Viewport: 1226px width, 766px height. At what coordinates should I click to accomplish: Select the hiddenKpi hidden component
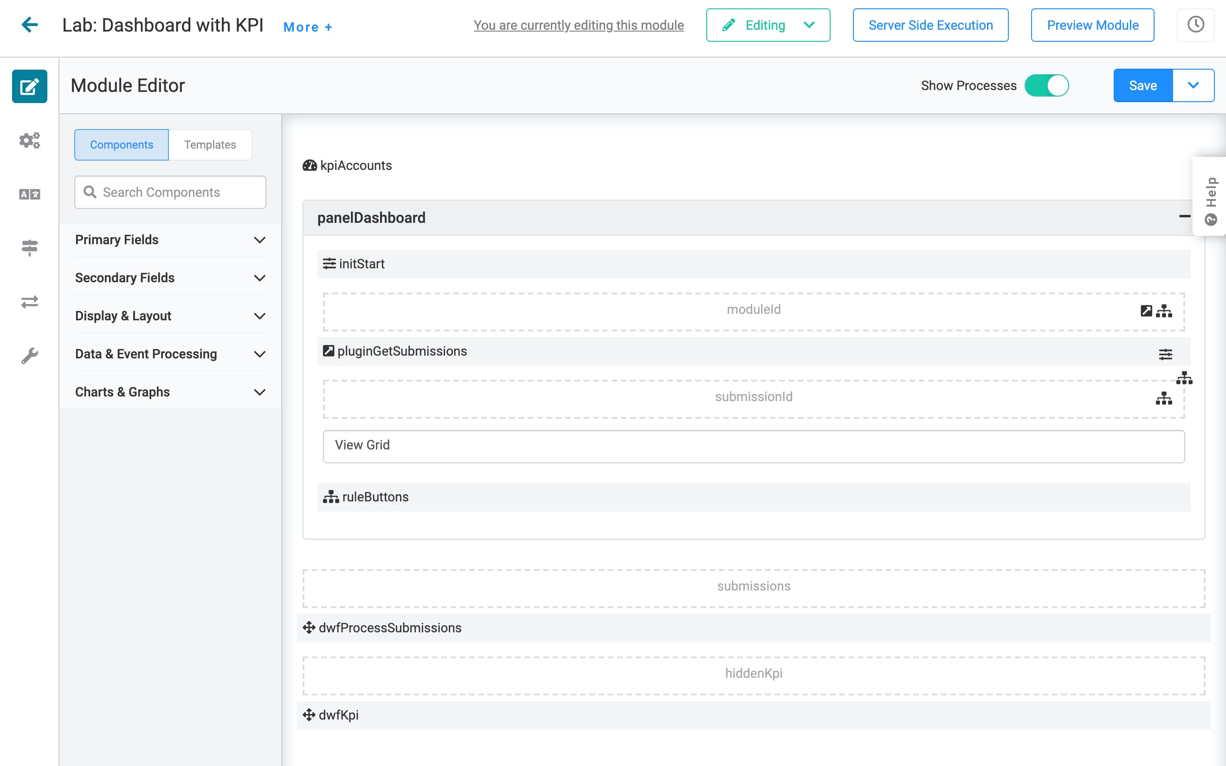(x=754, y=676)
